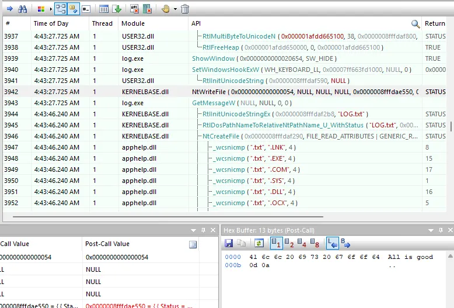Screen dimensions: 454x308
Task: Select _wcsnicmp '.txt', '.DLL' row
Action: (225, 192)
